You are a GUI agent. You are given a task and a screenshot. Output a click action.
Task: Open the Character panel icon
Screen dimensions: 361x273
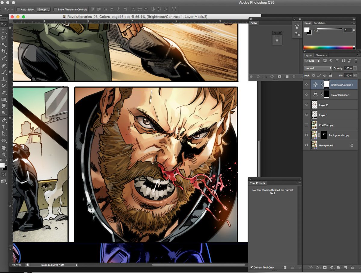277,41
